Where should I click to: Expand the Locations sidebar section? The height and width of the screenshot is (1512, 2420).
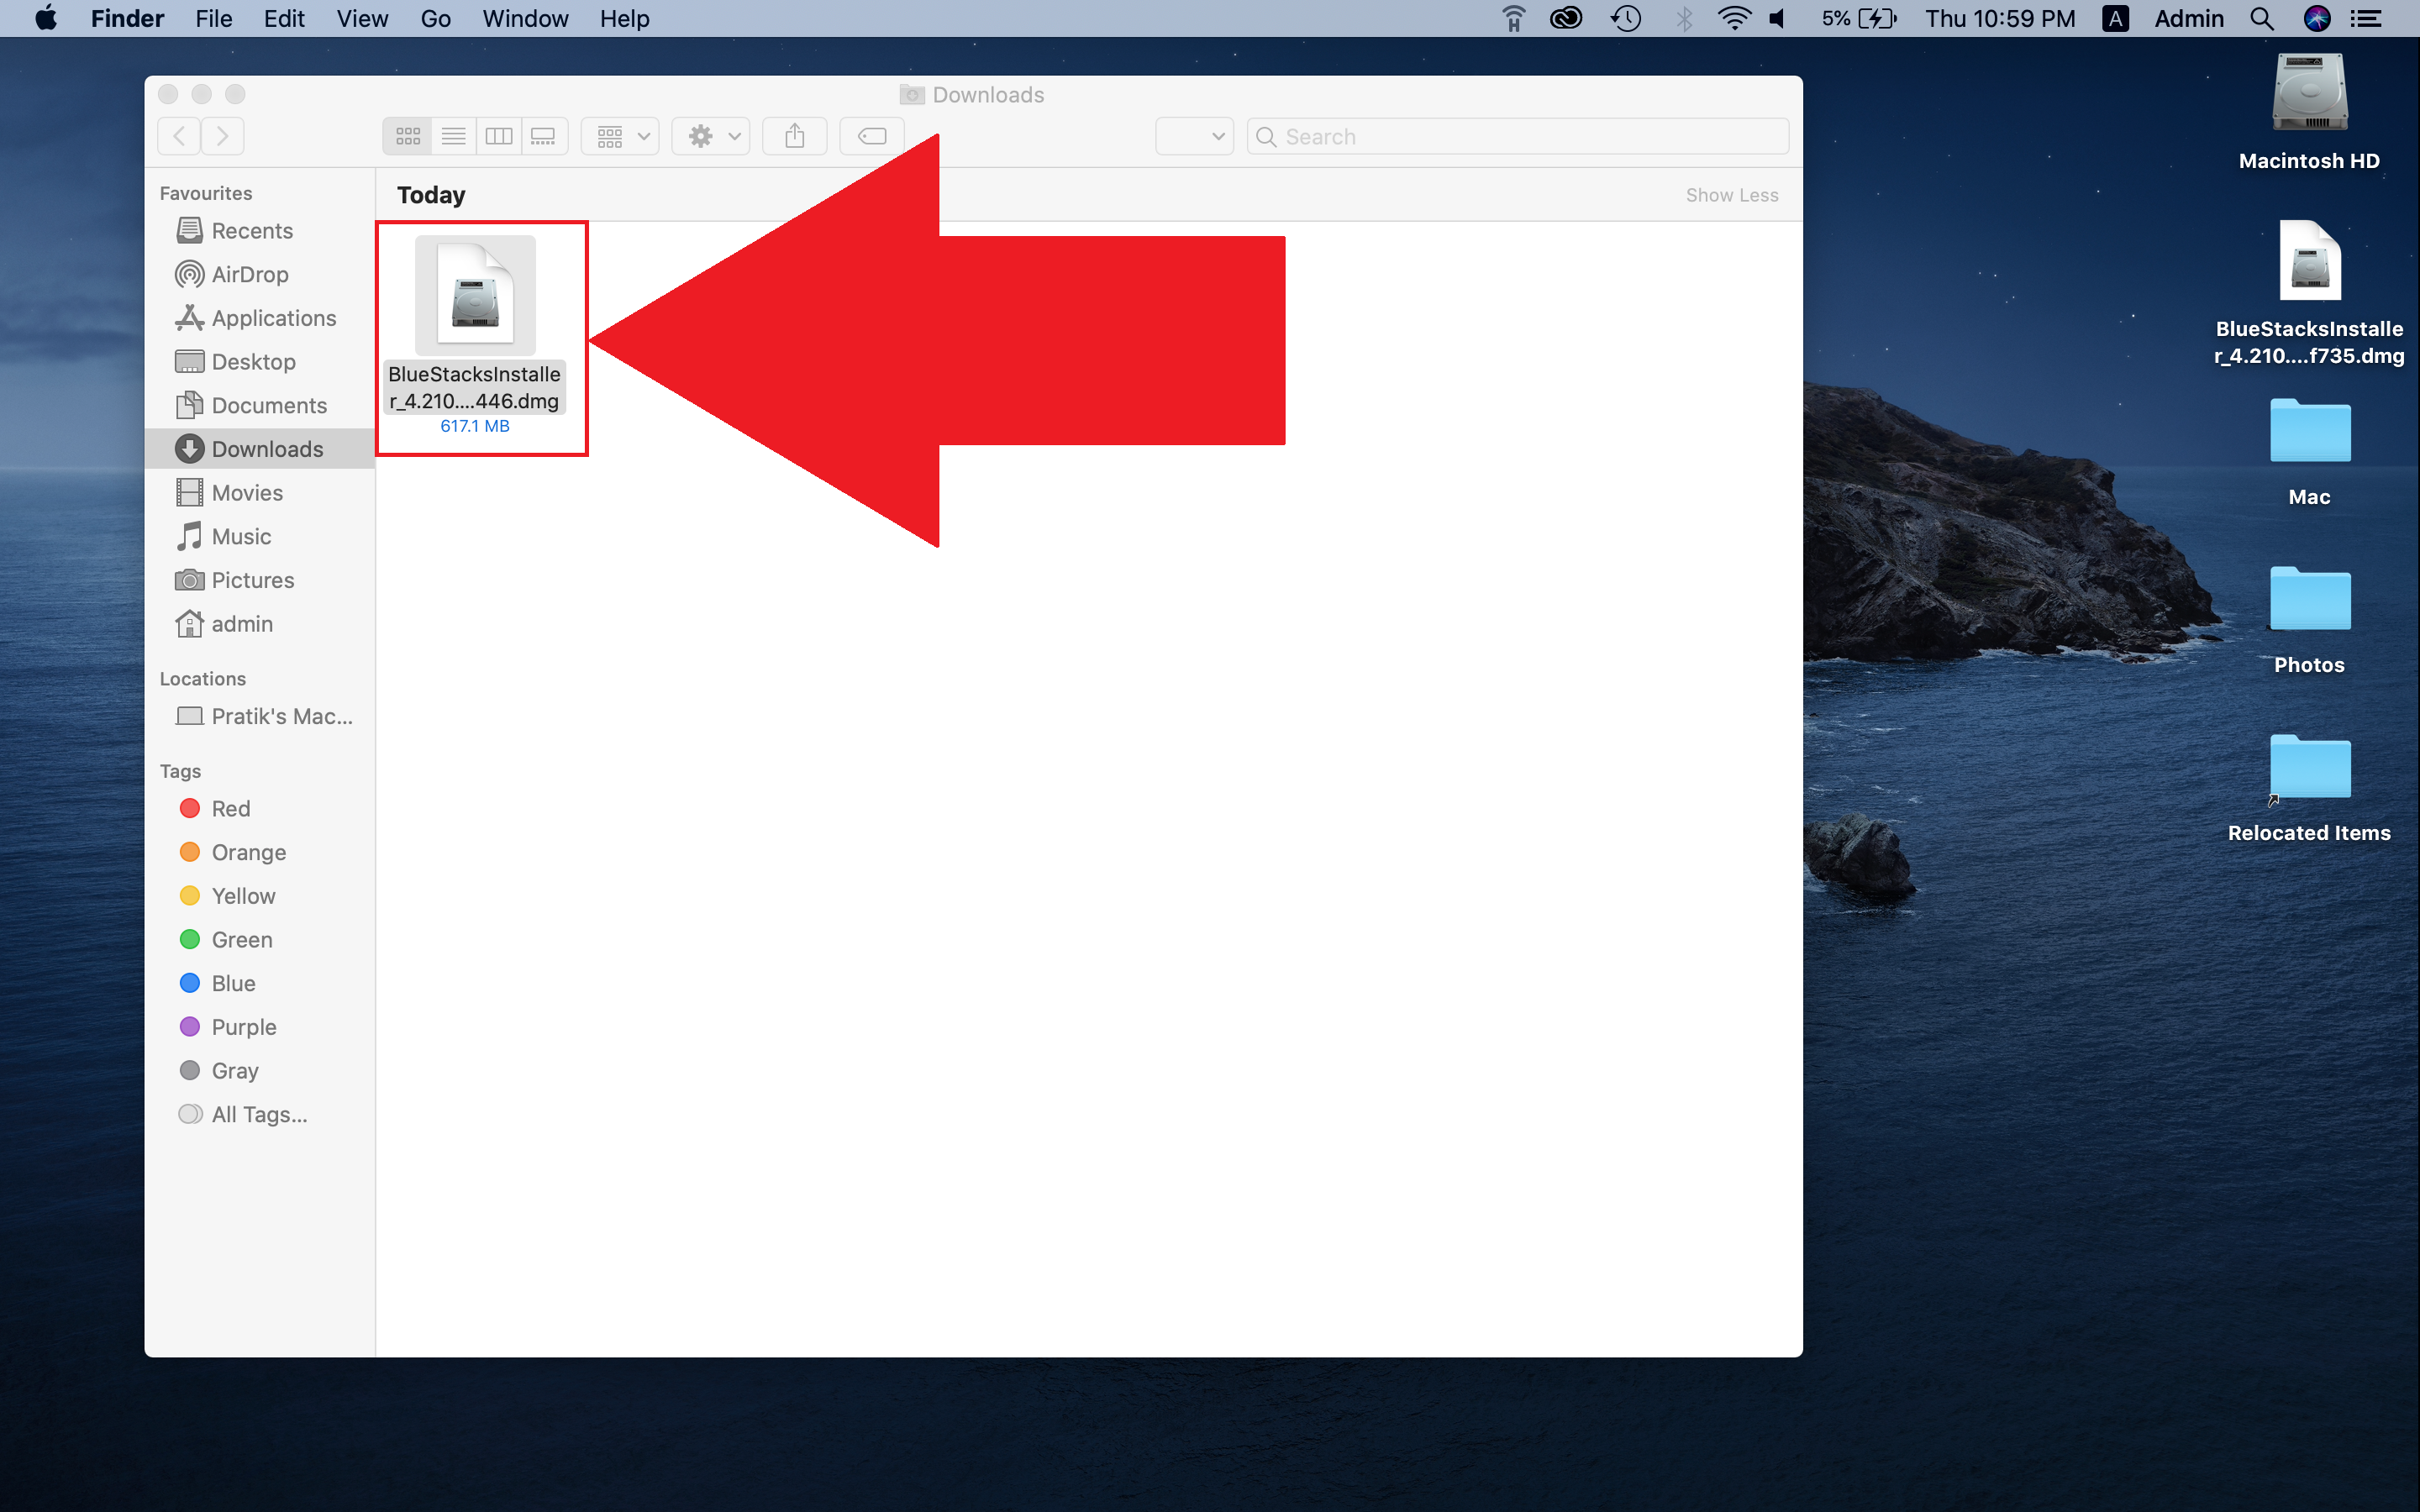point(203,678)
